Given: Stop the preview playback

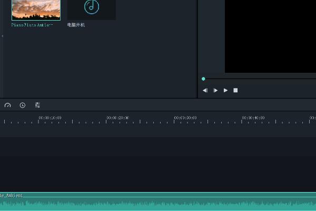Looking at the screenshot, I should [x=235, y=90].
